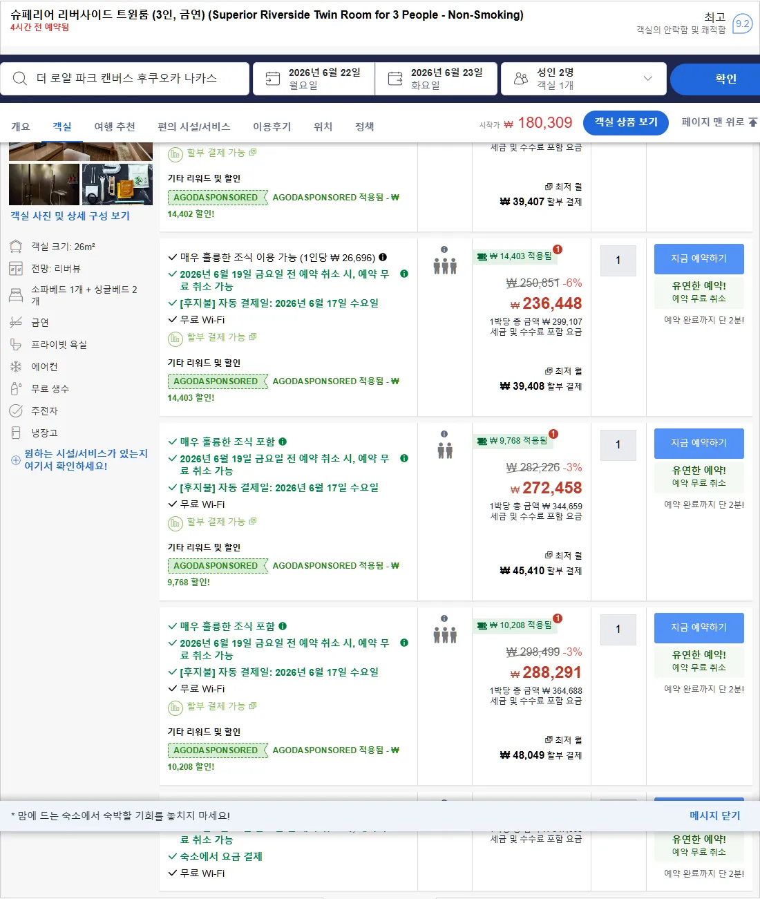
Task: Click info icon beside 조식 포함 in 288,291 offer
Action: [x=283, y=626]
